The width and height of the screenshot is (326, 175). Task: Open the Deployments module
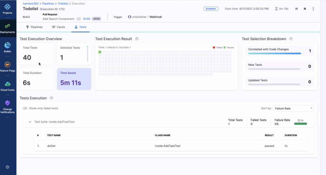[8, 28]
